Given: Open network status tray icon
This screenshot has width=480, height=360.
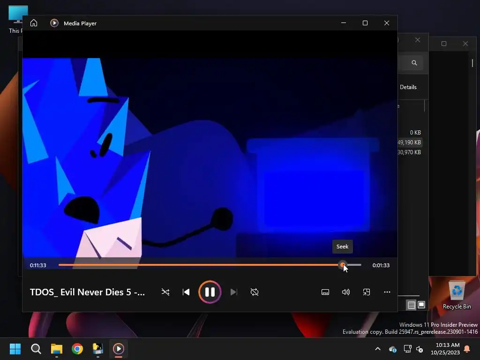Looking at the screenshot, I should pyautogui.click(x=407, y=349).
